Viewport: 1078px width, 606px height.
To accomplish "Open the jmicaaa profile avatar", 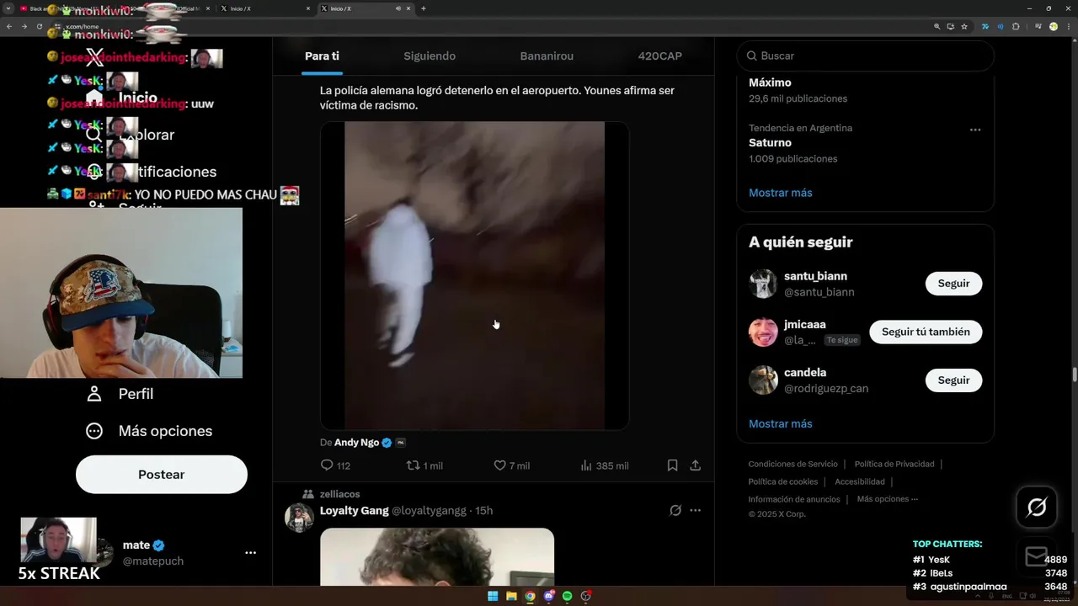I will pos(763,332).
